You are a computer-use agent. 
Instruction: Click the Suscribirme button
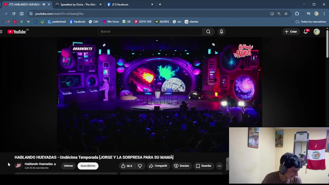88,166
